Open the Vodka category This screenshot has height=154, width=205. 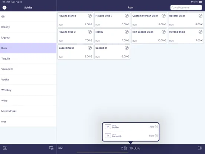[28, 80]
